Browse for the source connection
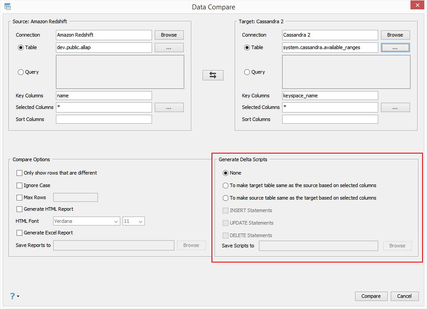The height and width of the screenshot is (309, 427). click(x=169, y=35)
